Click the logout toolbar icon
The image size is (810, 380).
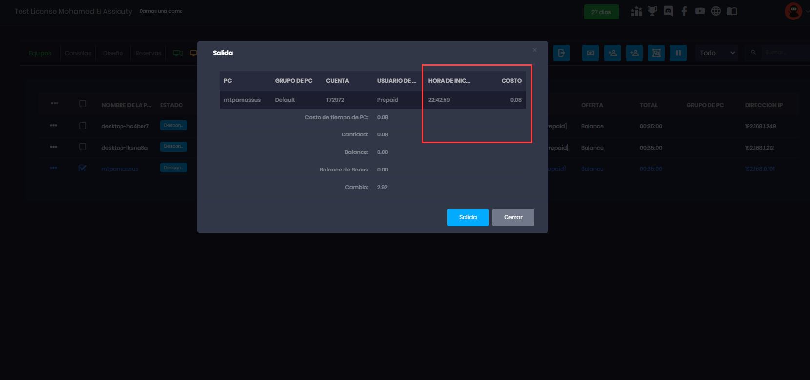562,53
